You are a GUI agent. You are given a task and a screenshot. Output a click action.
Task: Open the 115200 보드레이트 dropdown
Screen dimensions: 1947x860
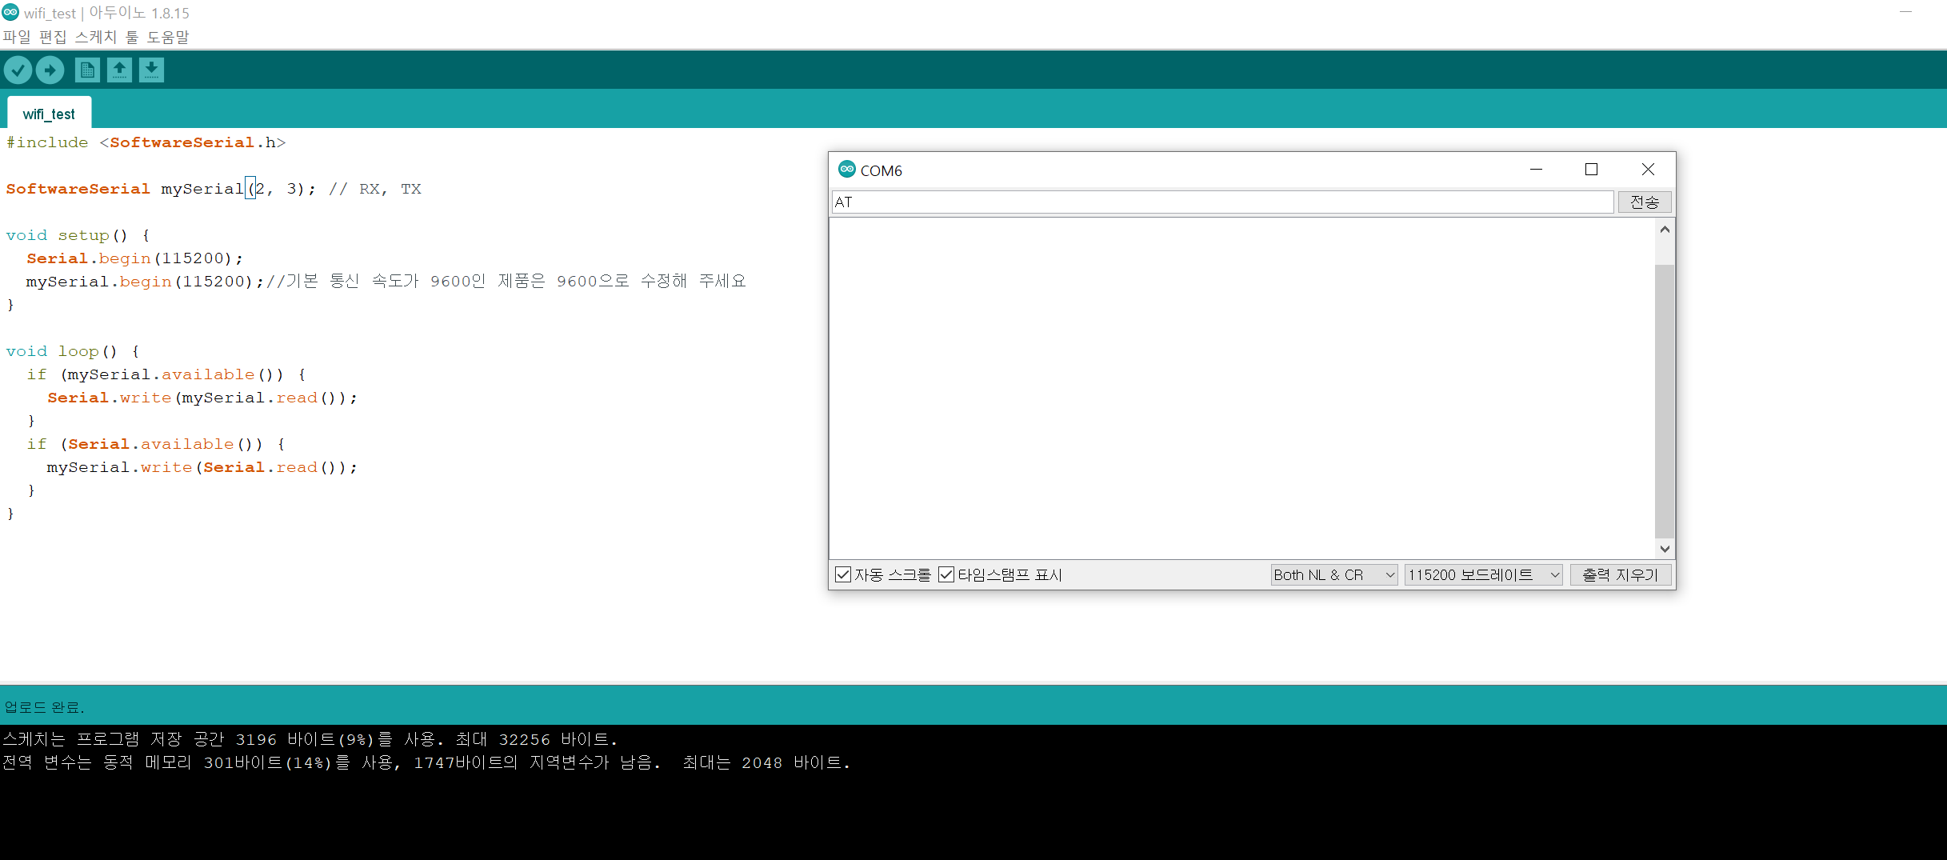[1484, 574]
